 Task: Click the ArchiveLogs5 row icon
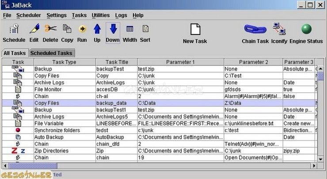18,117
